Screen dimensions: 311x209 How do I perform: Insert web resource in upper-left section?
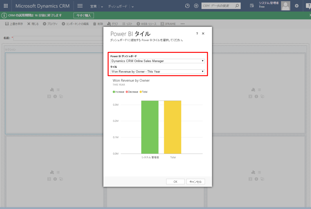pyautogui.click(x=55, y=96)
